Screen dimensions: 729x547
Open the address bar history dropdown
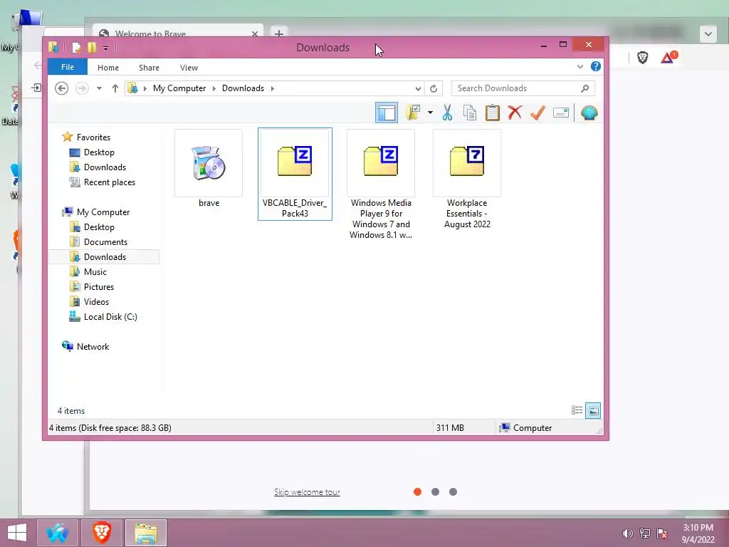pyautogui.click(x=418, y=88)
